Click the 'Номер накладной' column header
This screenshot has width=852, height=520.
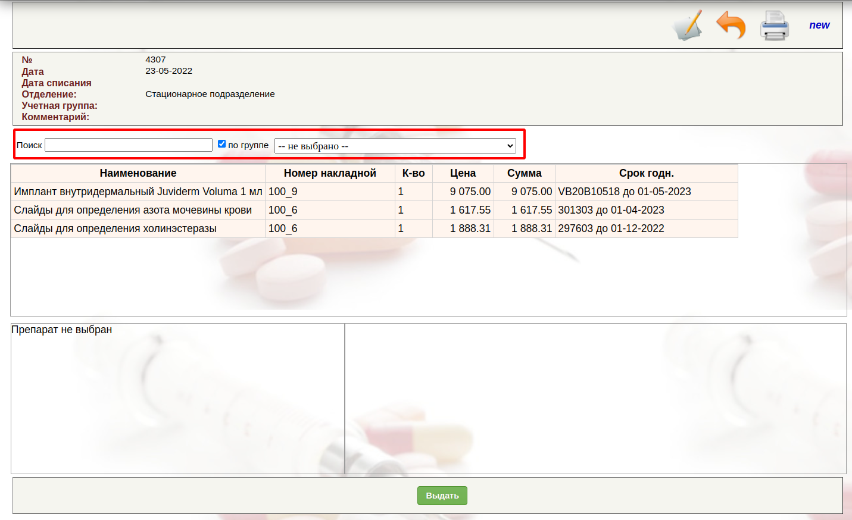tap(330, 173)
